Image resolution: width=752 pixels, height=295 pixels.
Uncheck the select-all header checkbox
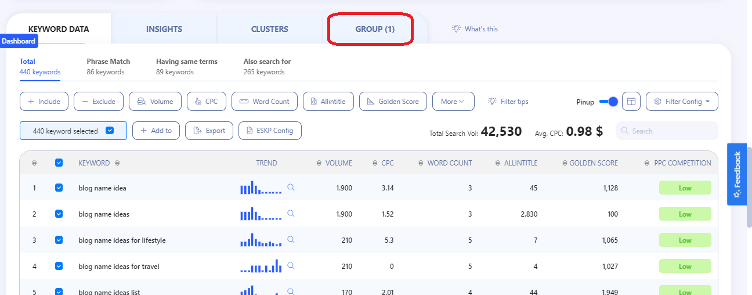tap(59, 163)
